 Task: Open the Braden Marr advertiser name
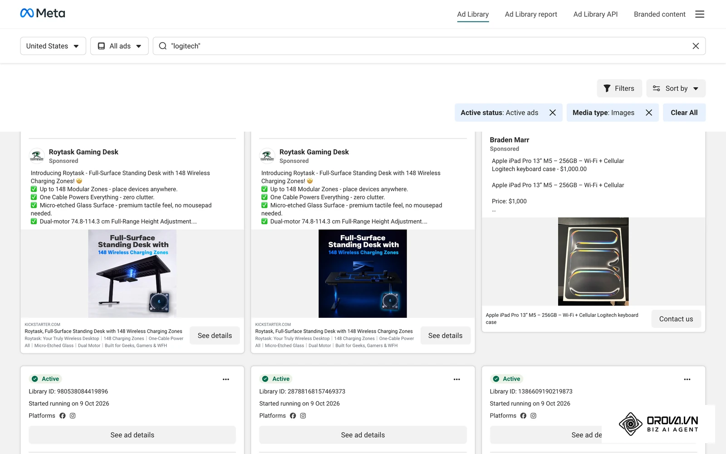[509, 140]
